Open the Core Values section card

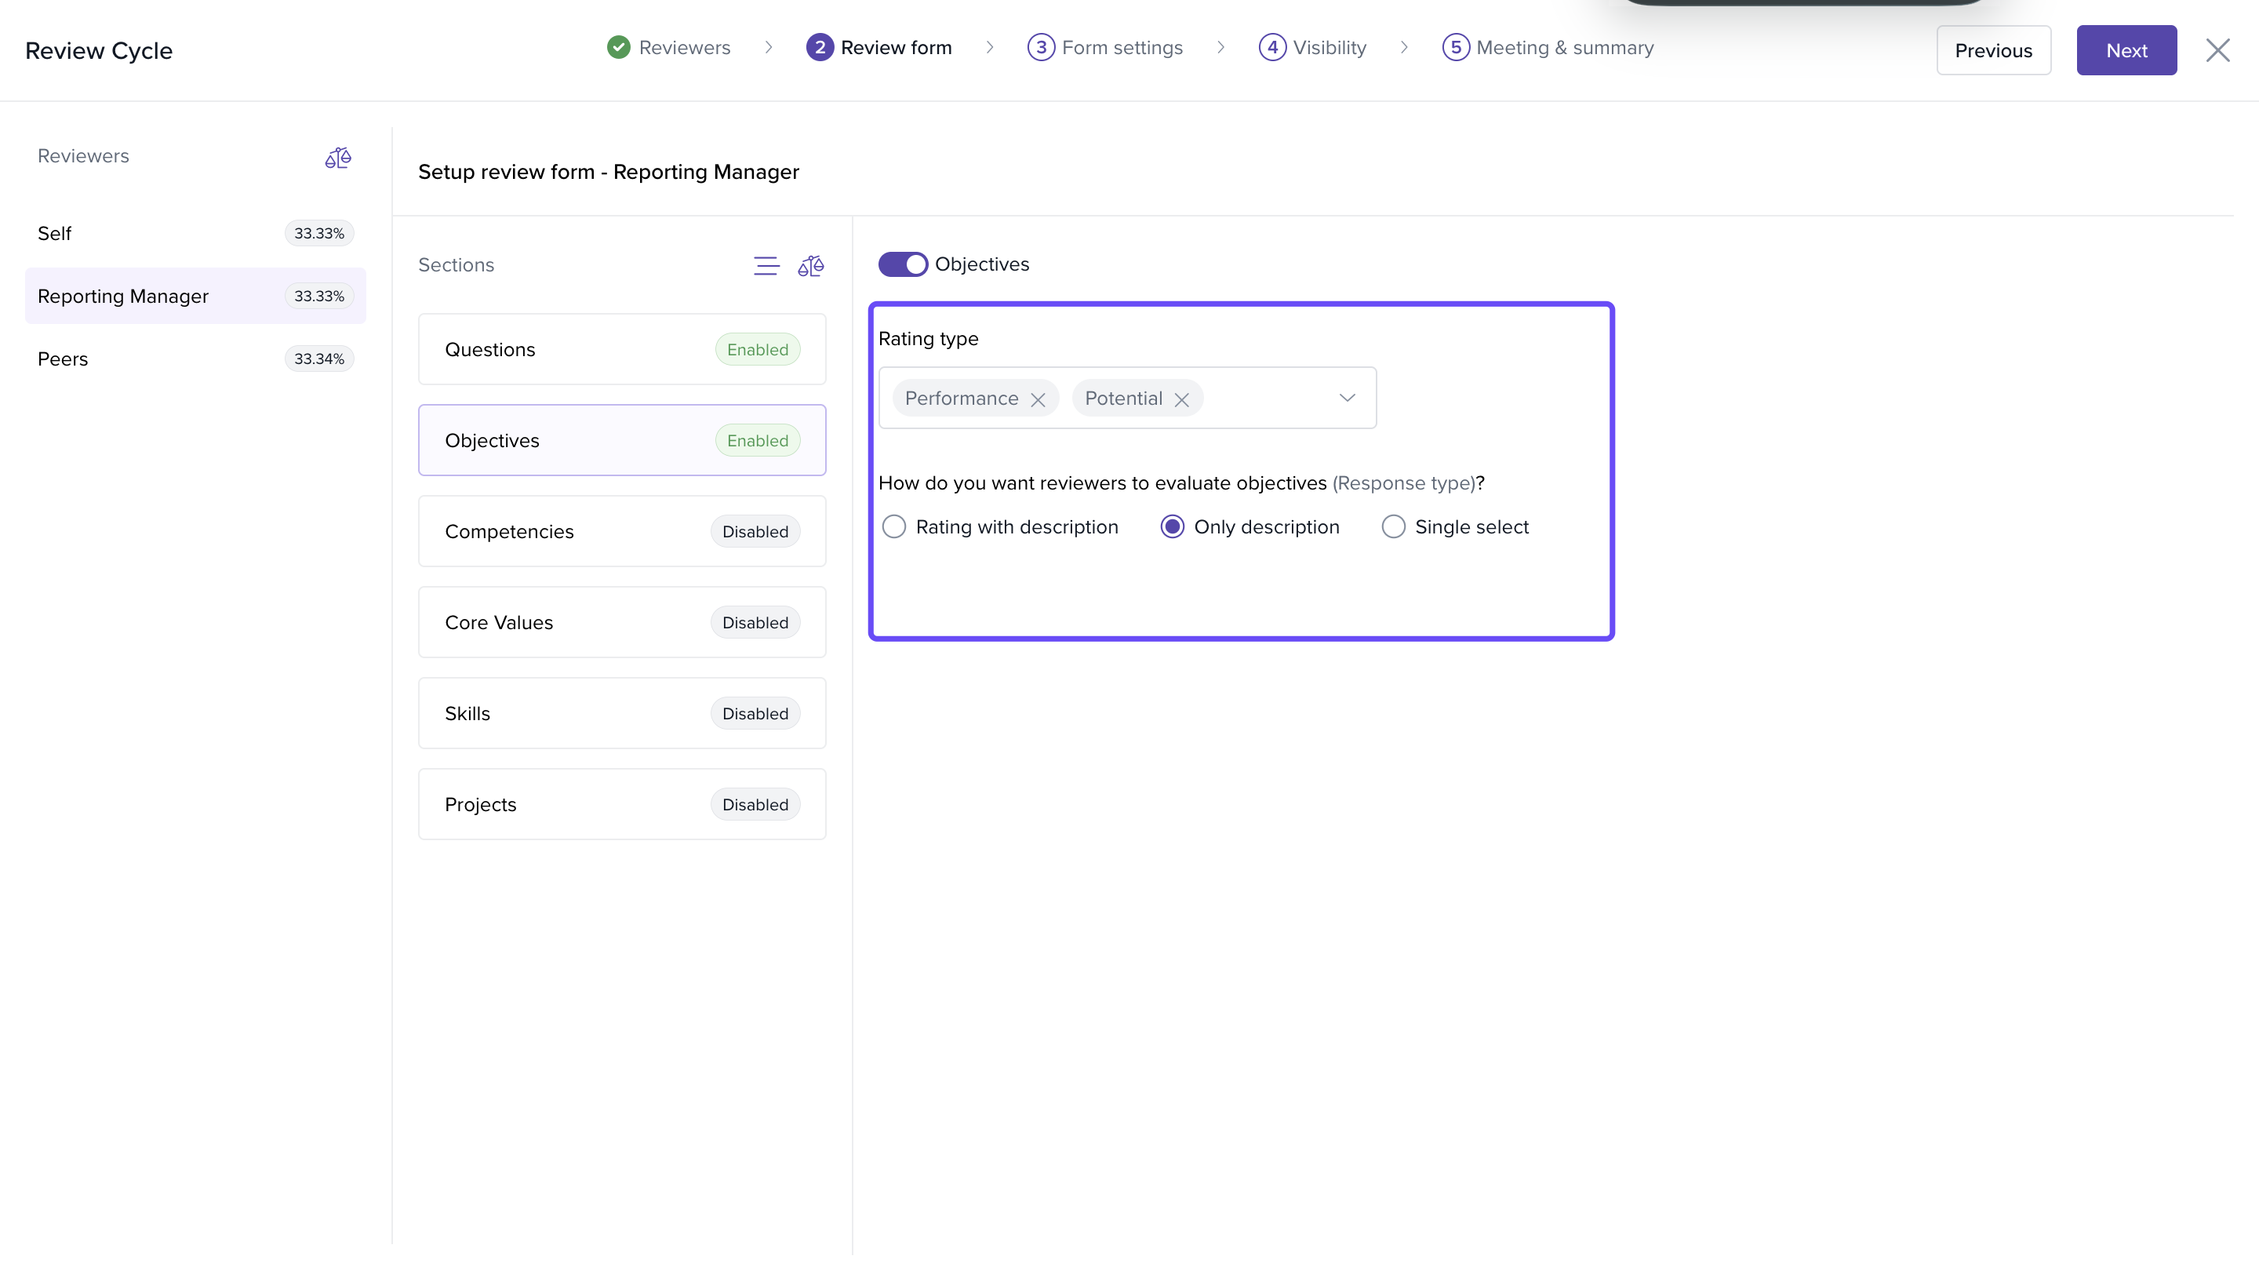click(622, 623)
